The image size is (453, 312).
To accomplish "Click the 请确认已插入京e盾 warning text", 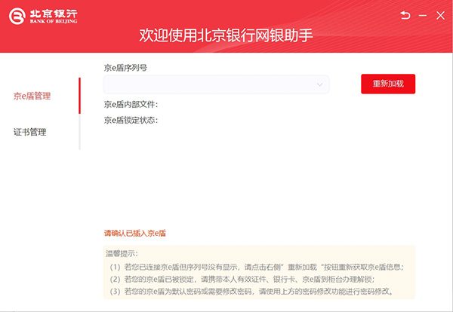I will (135, 233).
